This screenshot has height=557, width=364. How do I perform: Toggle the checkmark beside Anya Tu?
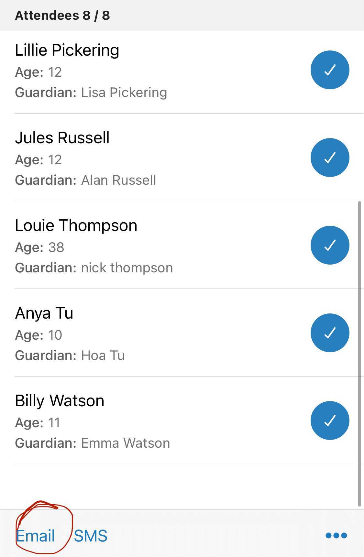pos(330,333)
